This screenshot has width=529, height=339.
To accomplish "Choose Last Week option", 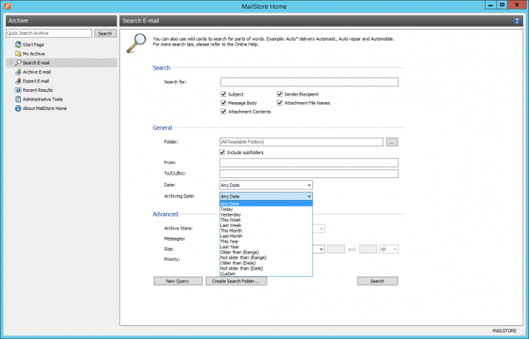I will coord(266,225).
